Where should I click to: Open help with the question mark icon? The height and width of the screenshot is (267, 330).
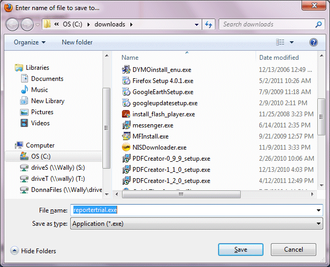point(314,42)
